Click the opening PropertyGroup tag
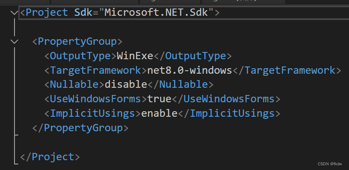349x170 pixels. pyautogui.click(x=78, y=42)
